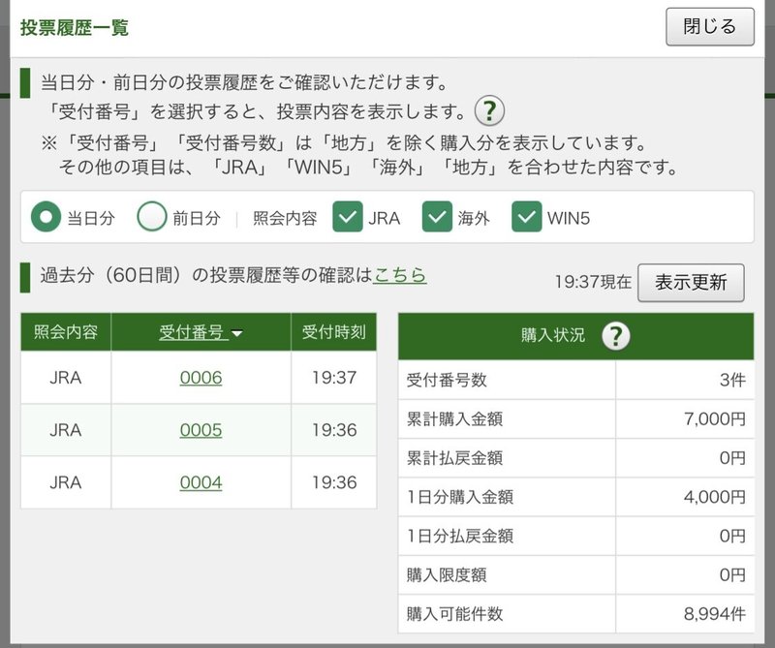Toggle the WIN5 filter checkbox
The height and width of the screenshot is (648, 775).
[x=526, y=216]
